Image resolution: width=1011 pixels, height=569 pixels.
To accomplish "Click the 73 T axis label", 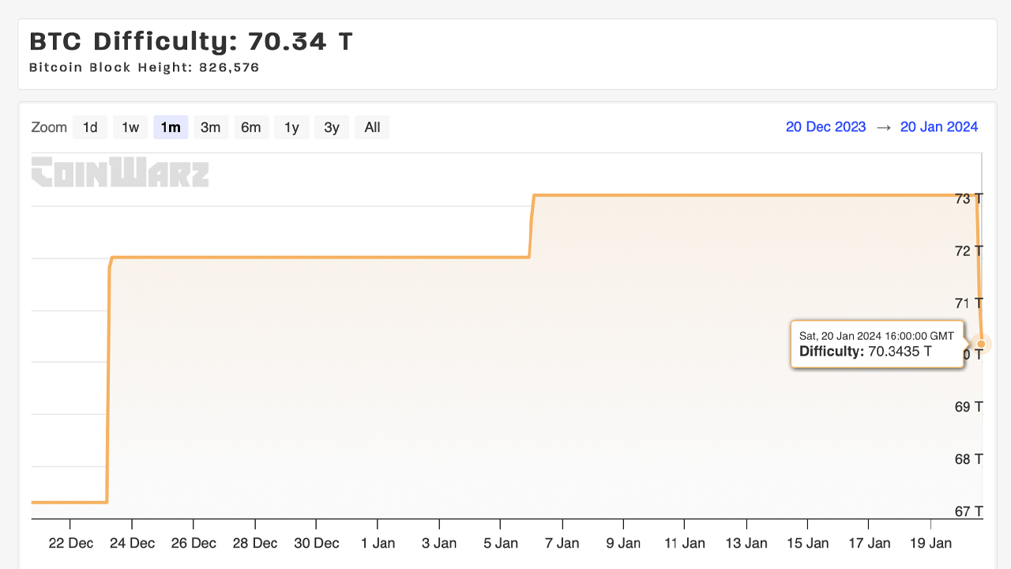I will [969, 199].
